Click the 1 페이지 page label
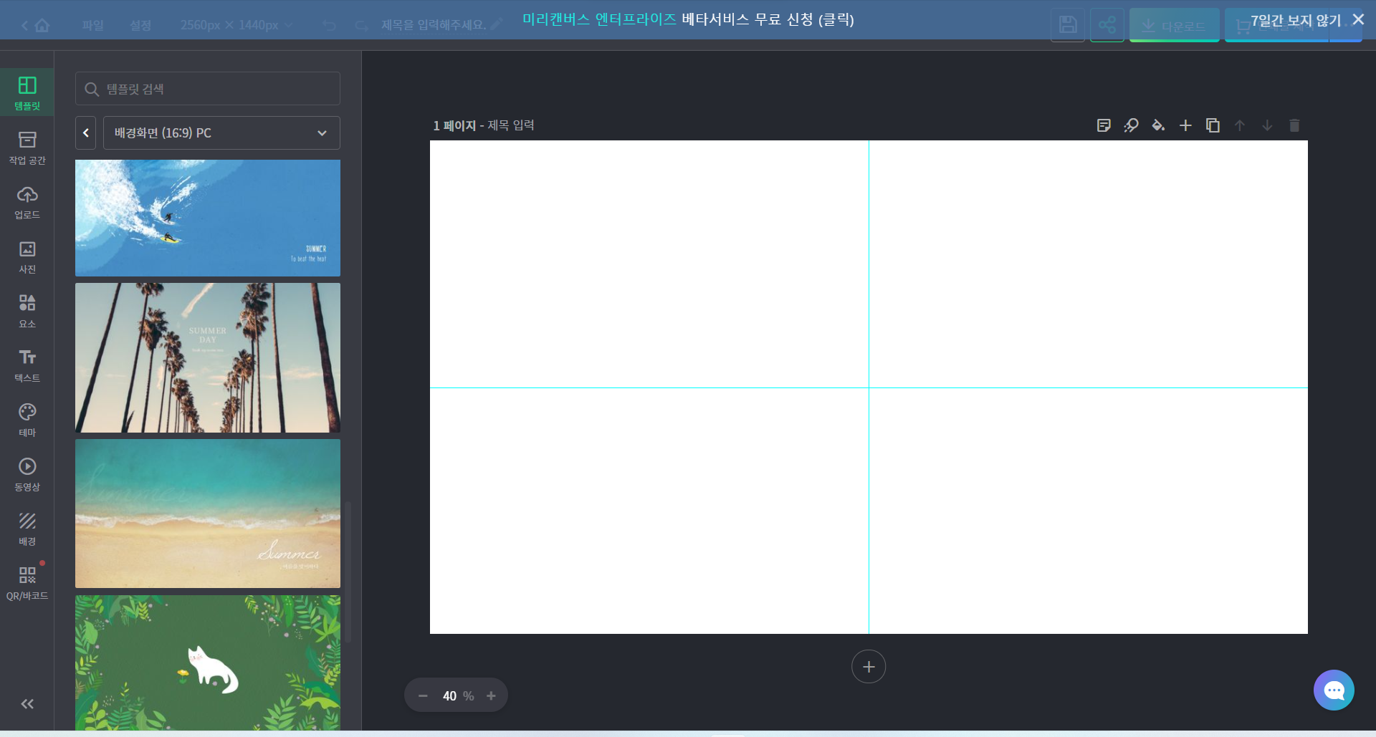1376x737 pixels. [454, 125]
